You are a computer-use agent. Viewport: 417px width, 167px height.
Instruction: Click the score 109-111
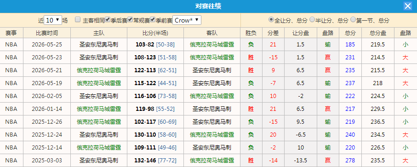point(145,148)
